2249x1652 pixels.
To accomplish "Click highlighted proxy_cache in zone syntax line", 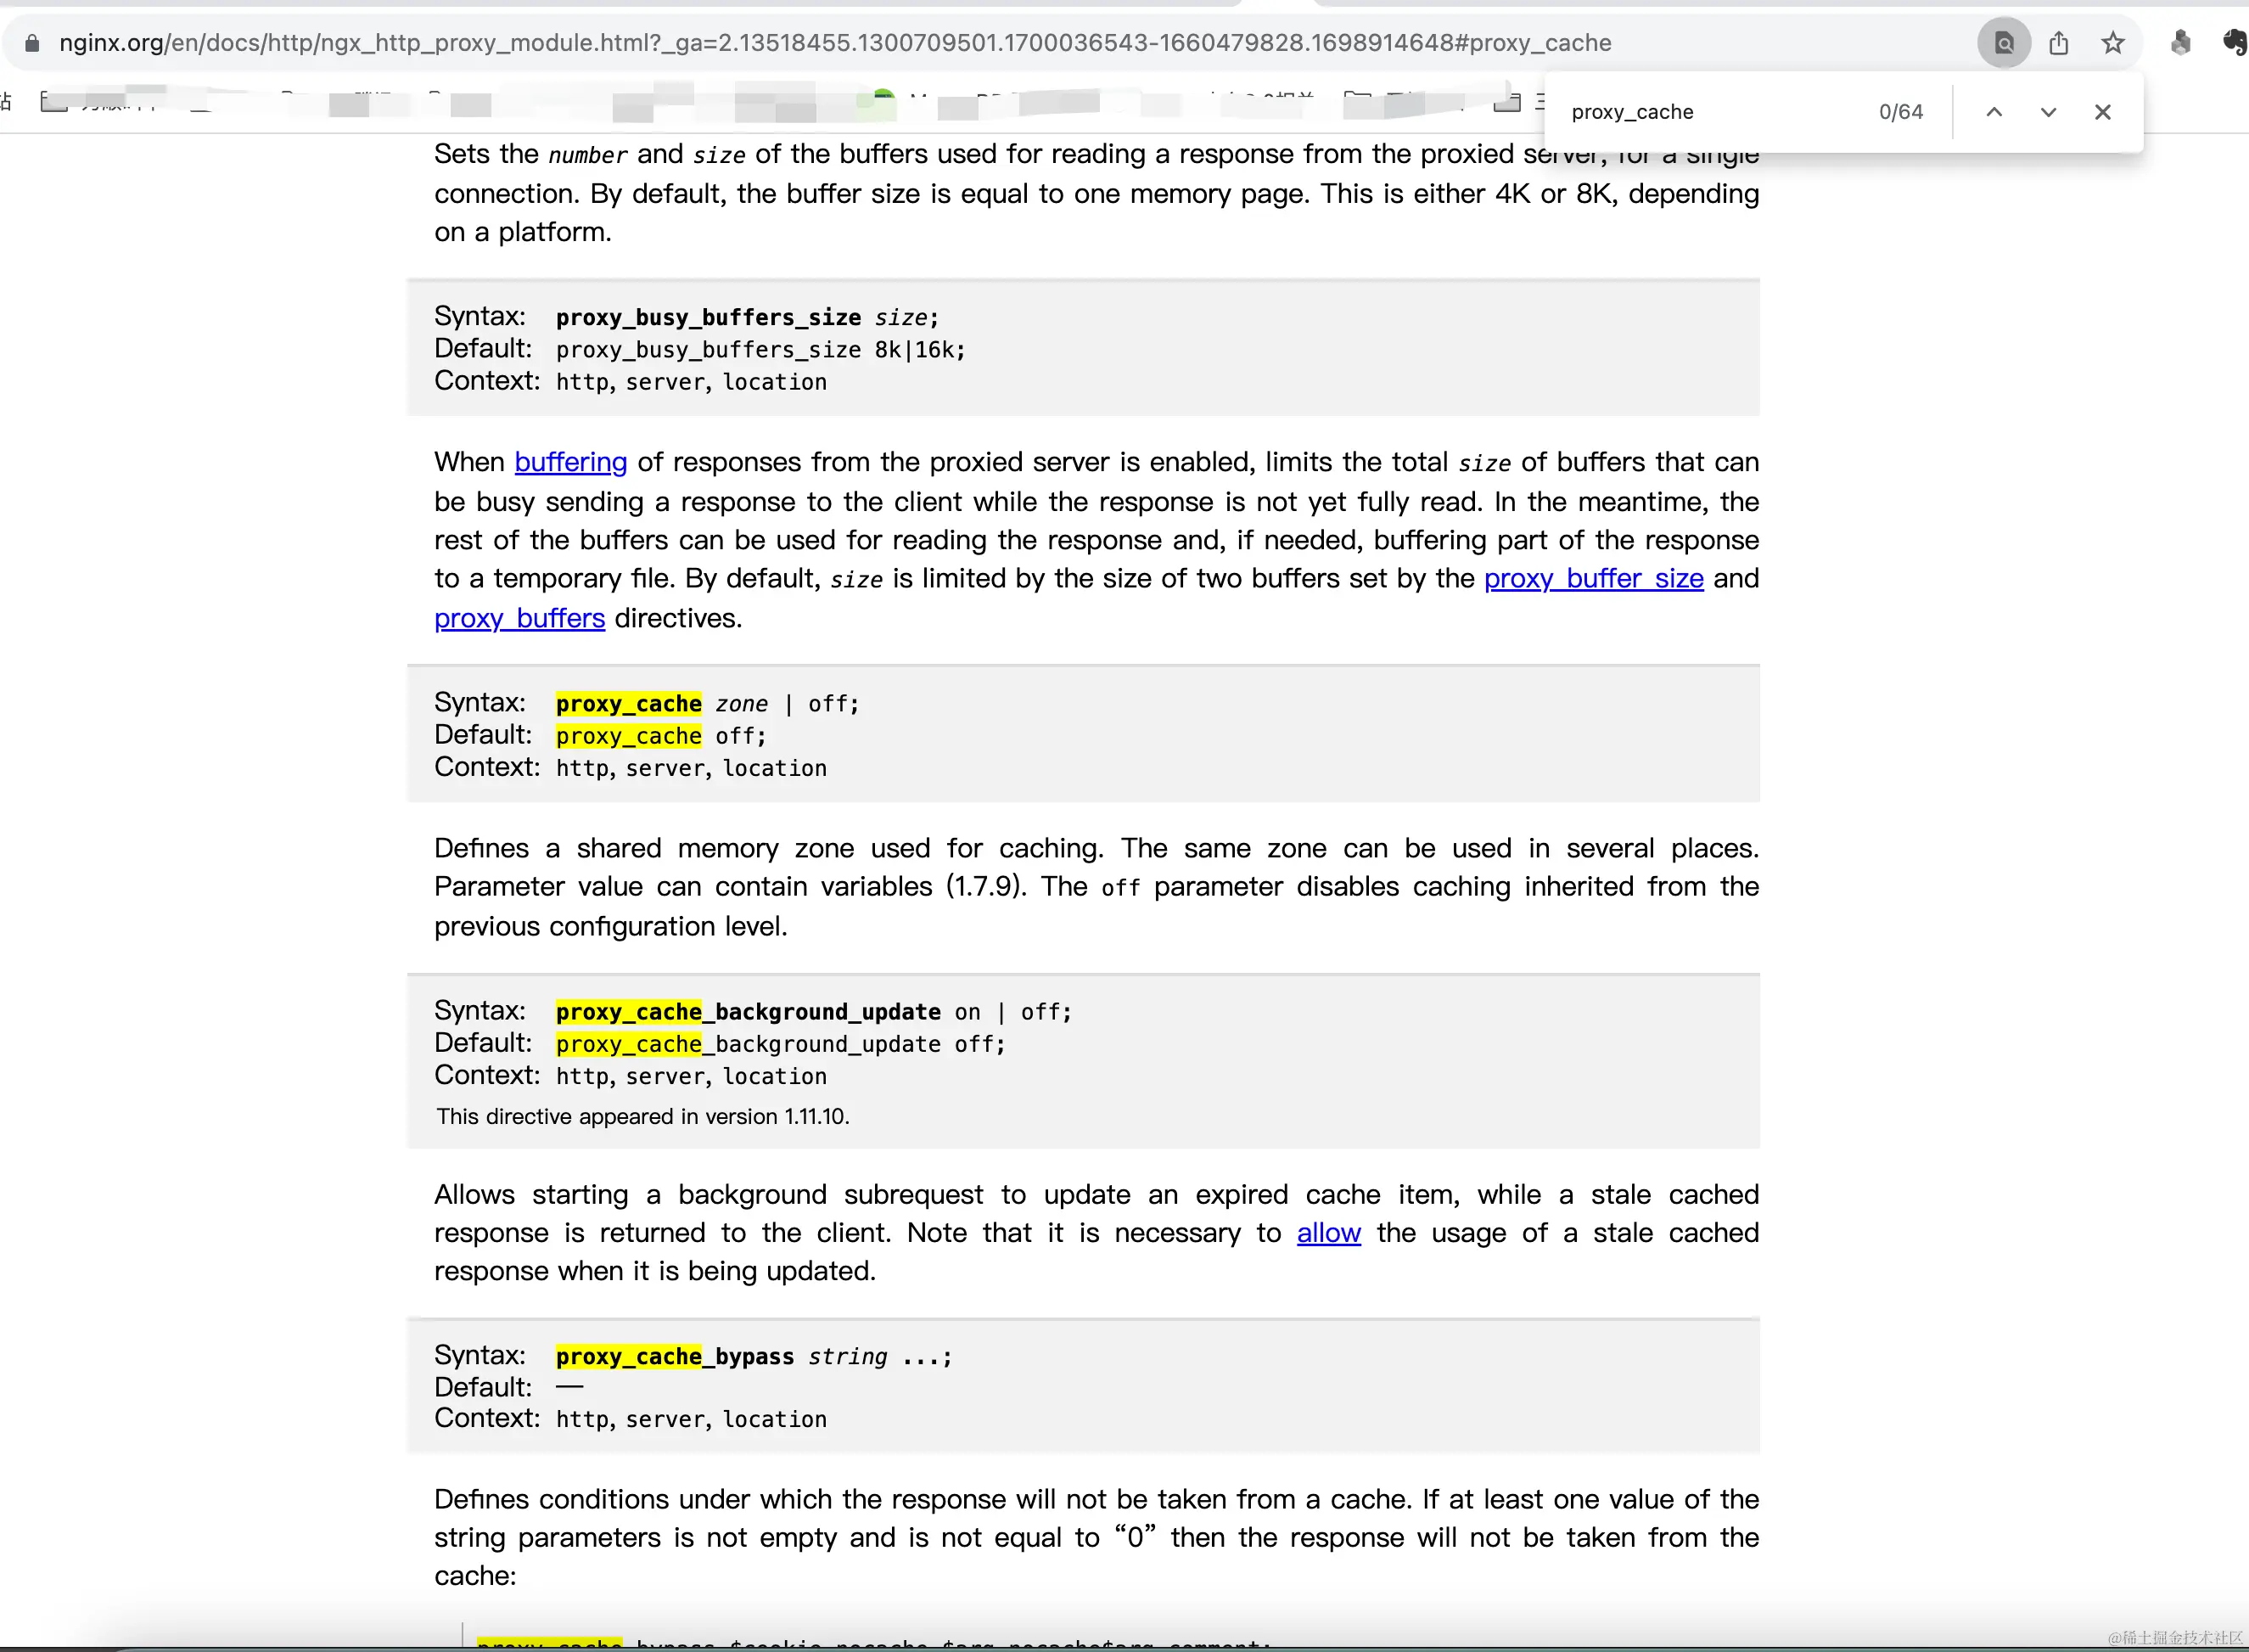I will (628, 704).
